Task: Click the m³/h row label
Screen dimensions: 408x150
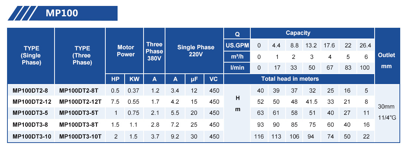Action: pos(237,57)
